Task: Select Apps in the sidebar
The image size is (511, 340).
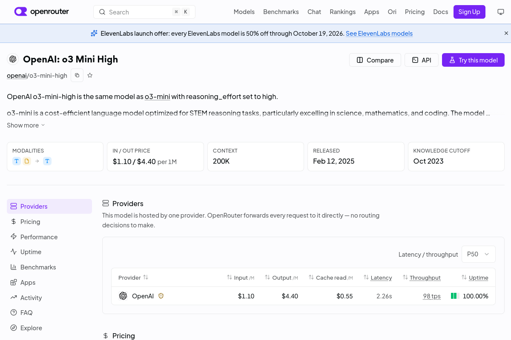Action: [x=49, y=282]
